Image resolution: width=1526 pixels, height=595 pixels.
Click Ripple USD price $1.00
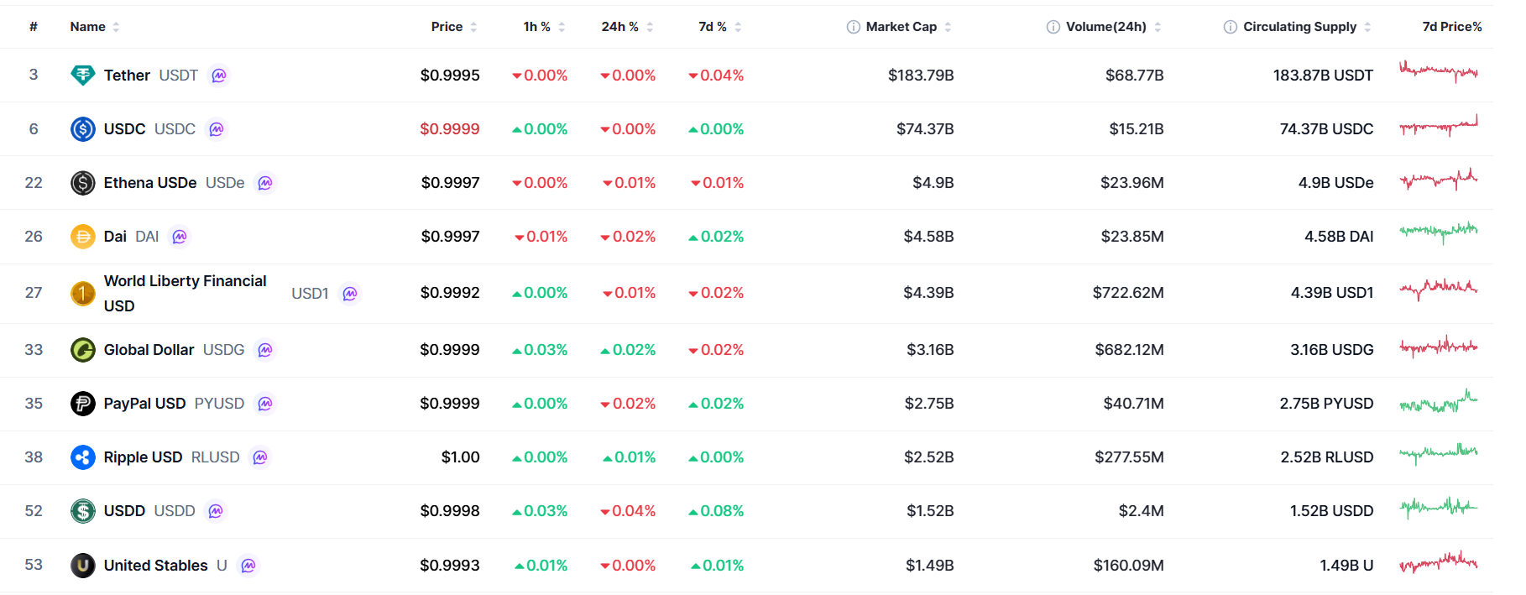point(461,457)
